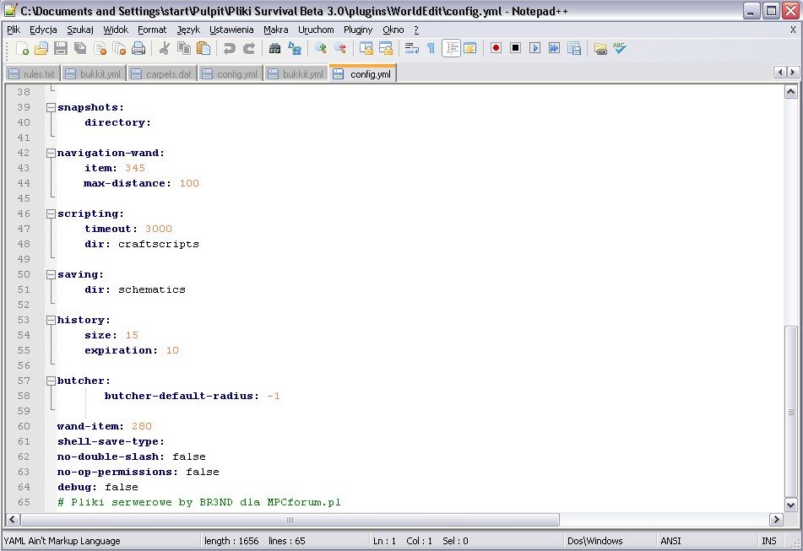Click the toolbar icon beside the spell-check icon
The height and width of the screenshot is (551, 803).
[x=600, y=49]
